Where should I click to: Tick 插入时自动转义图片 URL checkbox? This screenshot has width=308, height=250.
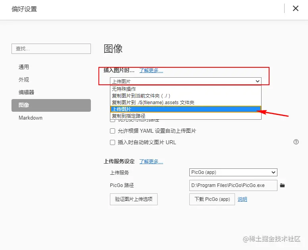tap(113, 142)
